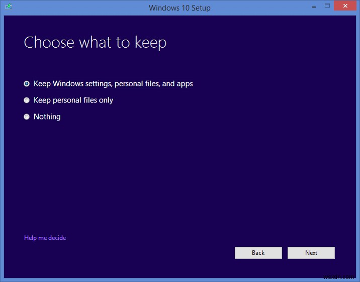Click the Choose what to keep heading
This screenshot has width=360, height=282.
click(95, 42)
